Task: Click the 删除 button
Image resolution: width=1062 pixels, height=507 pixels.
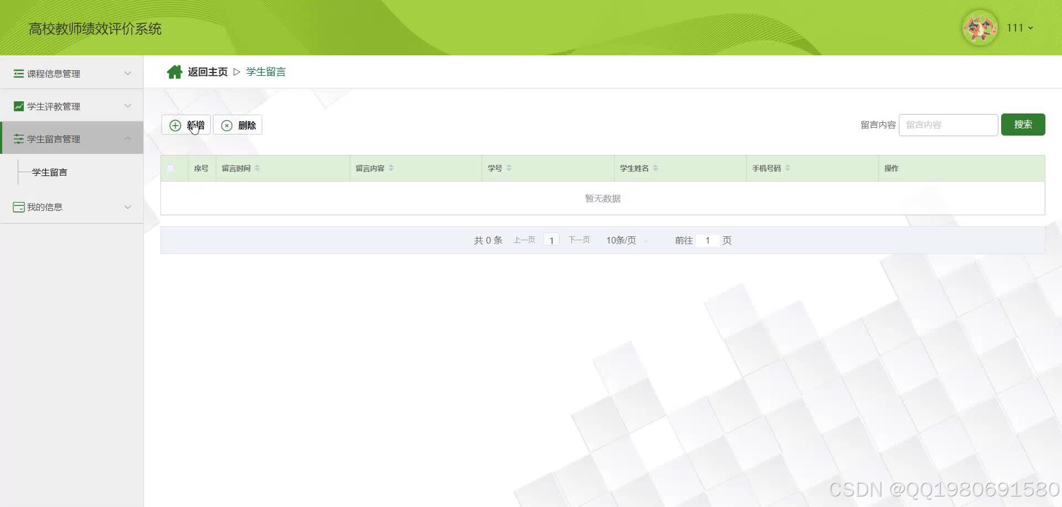Action: [238, 125]
